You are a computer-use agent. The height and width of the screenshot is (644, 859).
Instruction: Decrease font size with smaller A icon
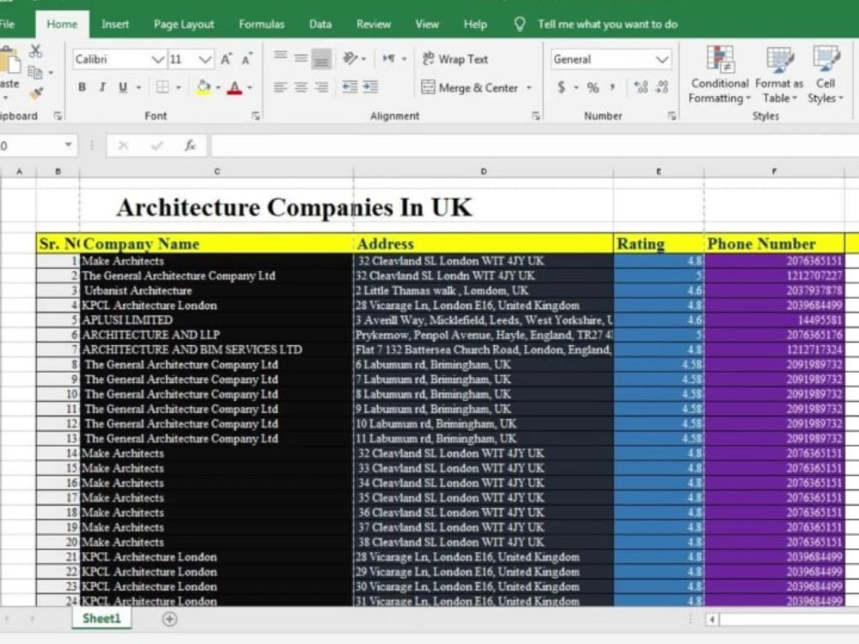(x=247, y=59)
